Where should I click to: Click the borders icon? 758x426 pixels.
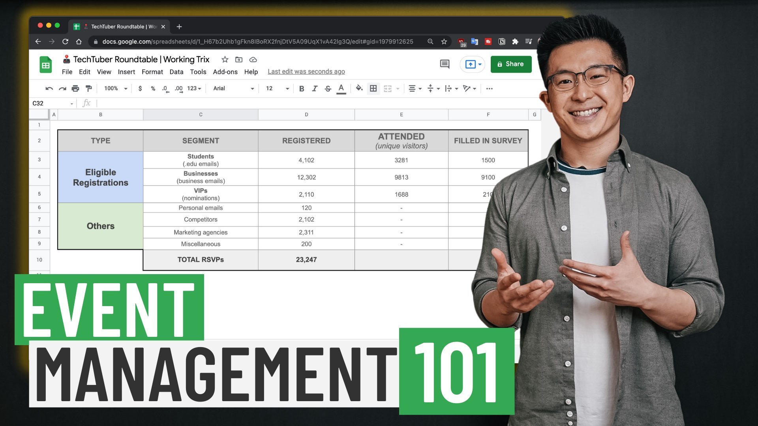(373, 88)
